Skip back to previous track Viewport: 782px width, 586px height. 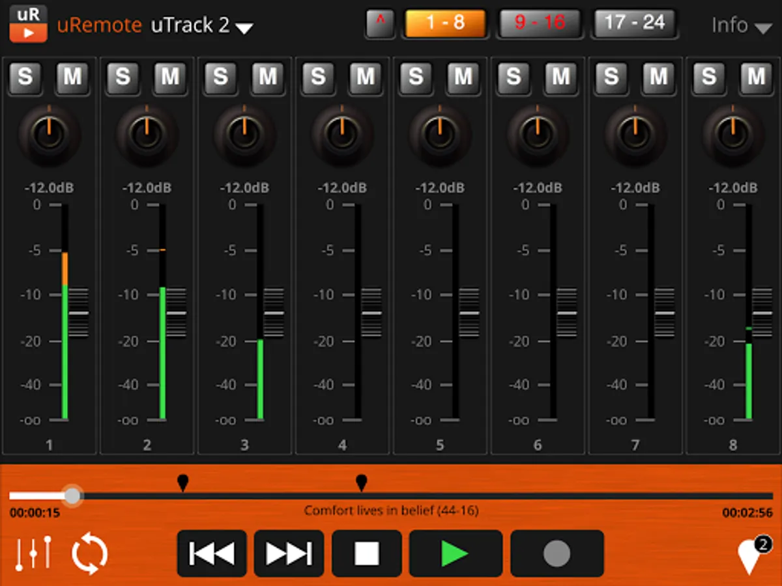(x=212, y=553)
